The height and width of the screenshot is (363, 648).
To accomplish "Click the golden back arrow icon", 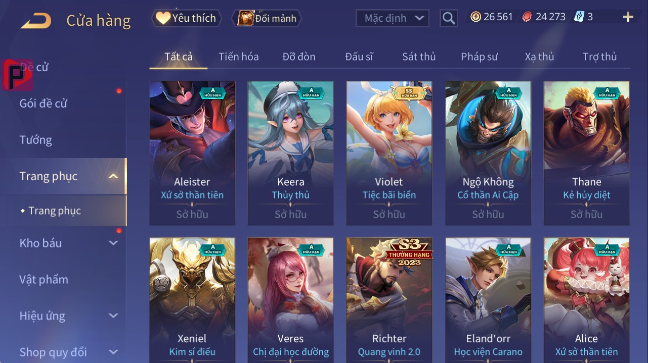I will pyautogui.click(x=36, y=21).
